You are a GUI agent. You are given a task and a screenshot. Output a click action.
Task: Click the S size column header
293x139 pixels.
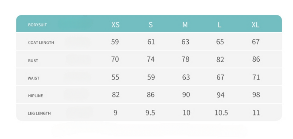point(151,25)
